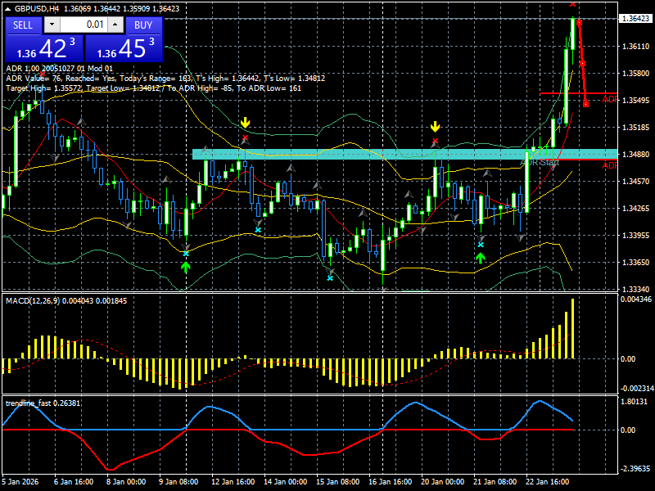The width and height of the screenshot is (655, 491).
Task: Select the yellow down arrow near 12 Jan
Action: point(245,123)
